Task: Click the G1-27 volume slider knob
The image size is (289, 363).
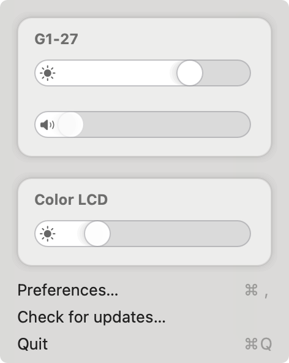Action: click(x=70, y=125)
